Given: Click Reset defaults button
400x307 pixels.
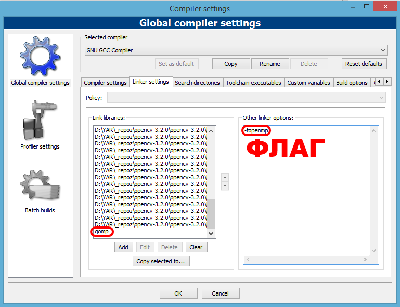Looking at the screenshot, I should [x=364, y=64].
